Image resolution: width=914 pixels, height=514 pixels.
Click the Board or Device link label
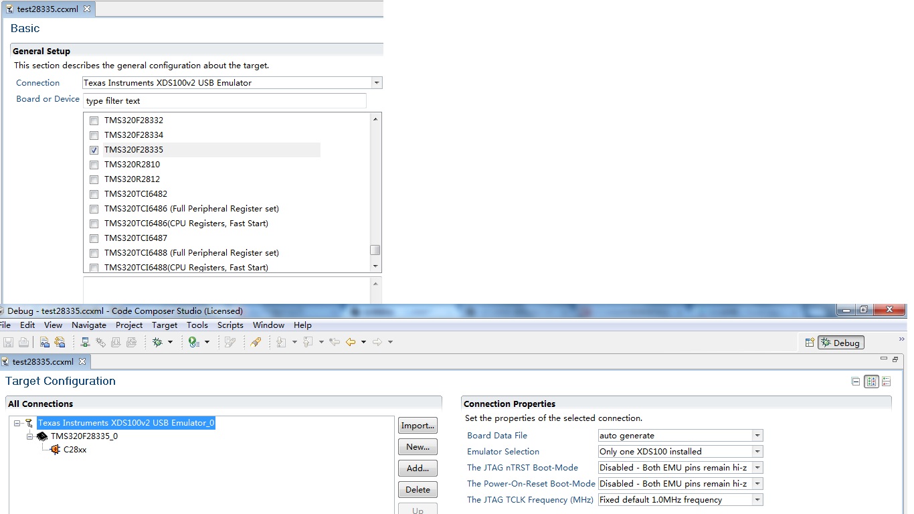pos(48,99)
